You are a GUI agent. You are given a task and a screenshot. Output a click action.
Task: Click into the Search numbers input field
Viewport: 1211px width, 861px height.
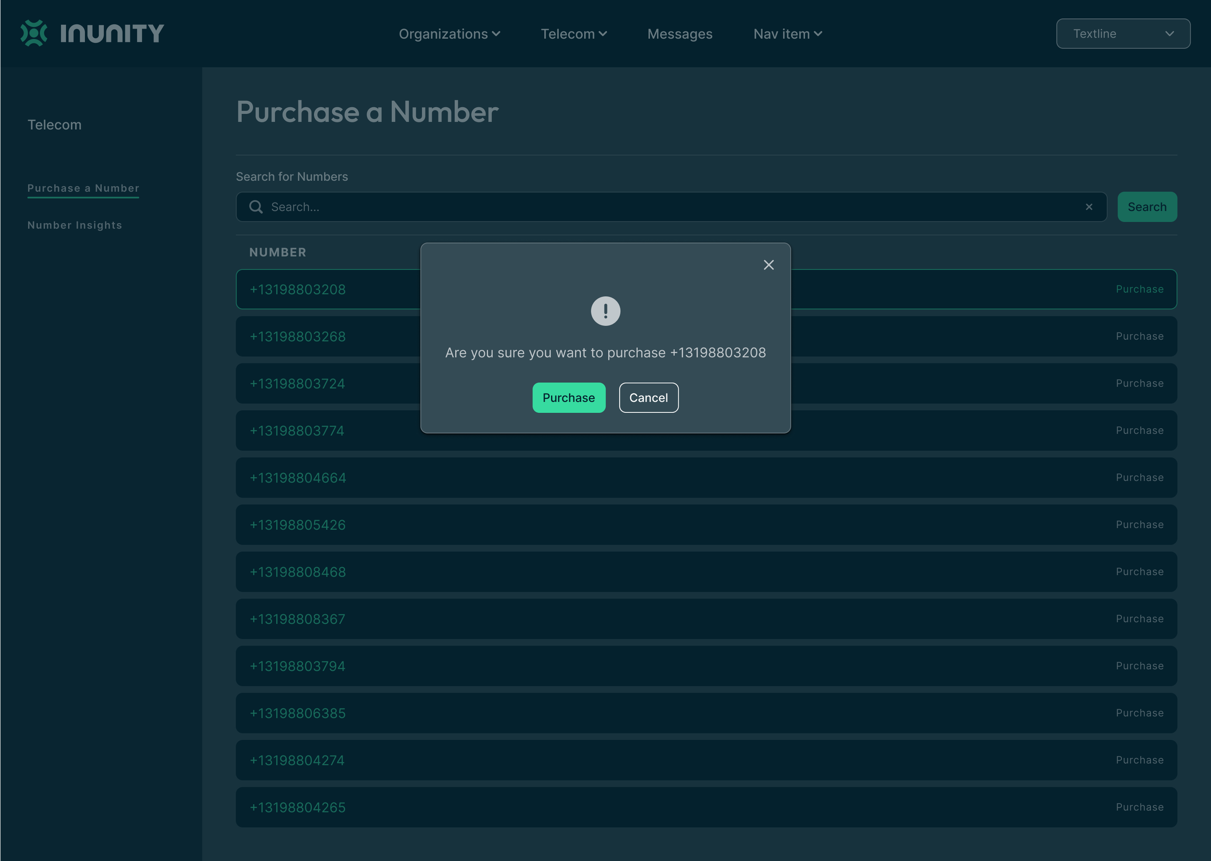click(668, 207)
